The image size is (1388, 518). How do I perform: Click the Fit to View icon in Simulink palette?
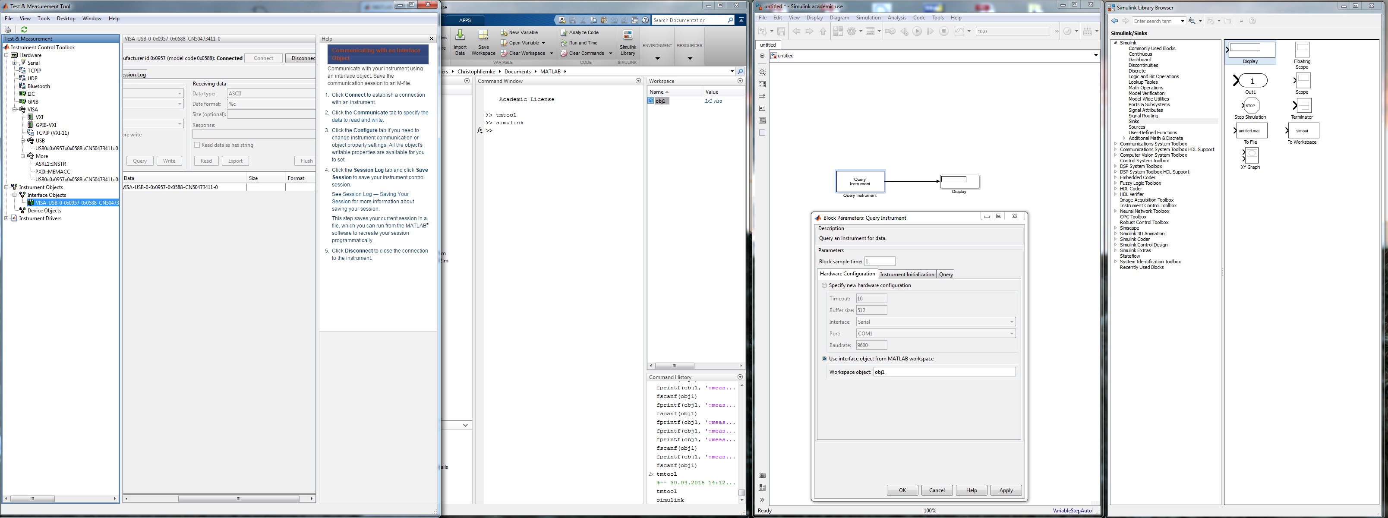point(762,84)
